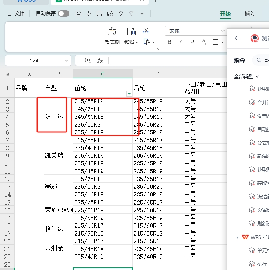Open the borders dropdown arrow
The image size is (269, 270).
(222, 42)
